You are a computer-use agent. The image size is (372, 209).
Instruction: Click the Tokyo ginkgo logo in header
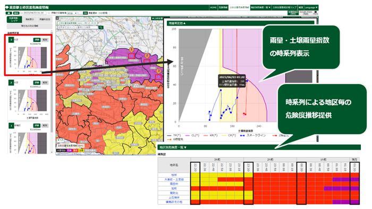(7, 7)
